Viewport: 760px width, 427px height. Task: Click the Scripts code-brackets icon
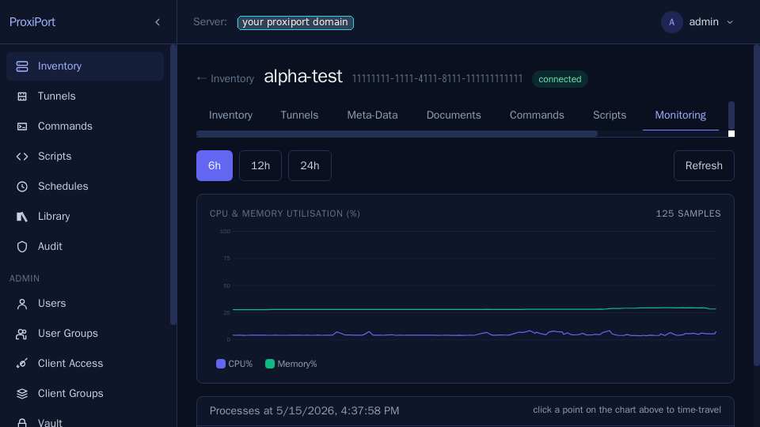point(22,157)
